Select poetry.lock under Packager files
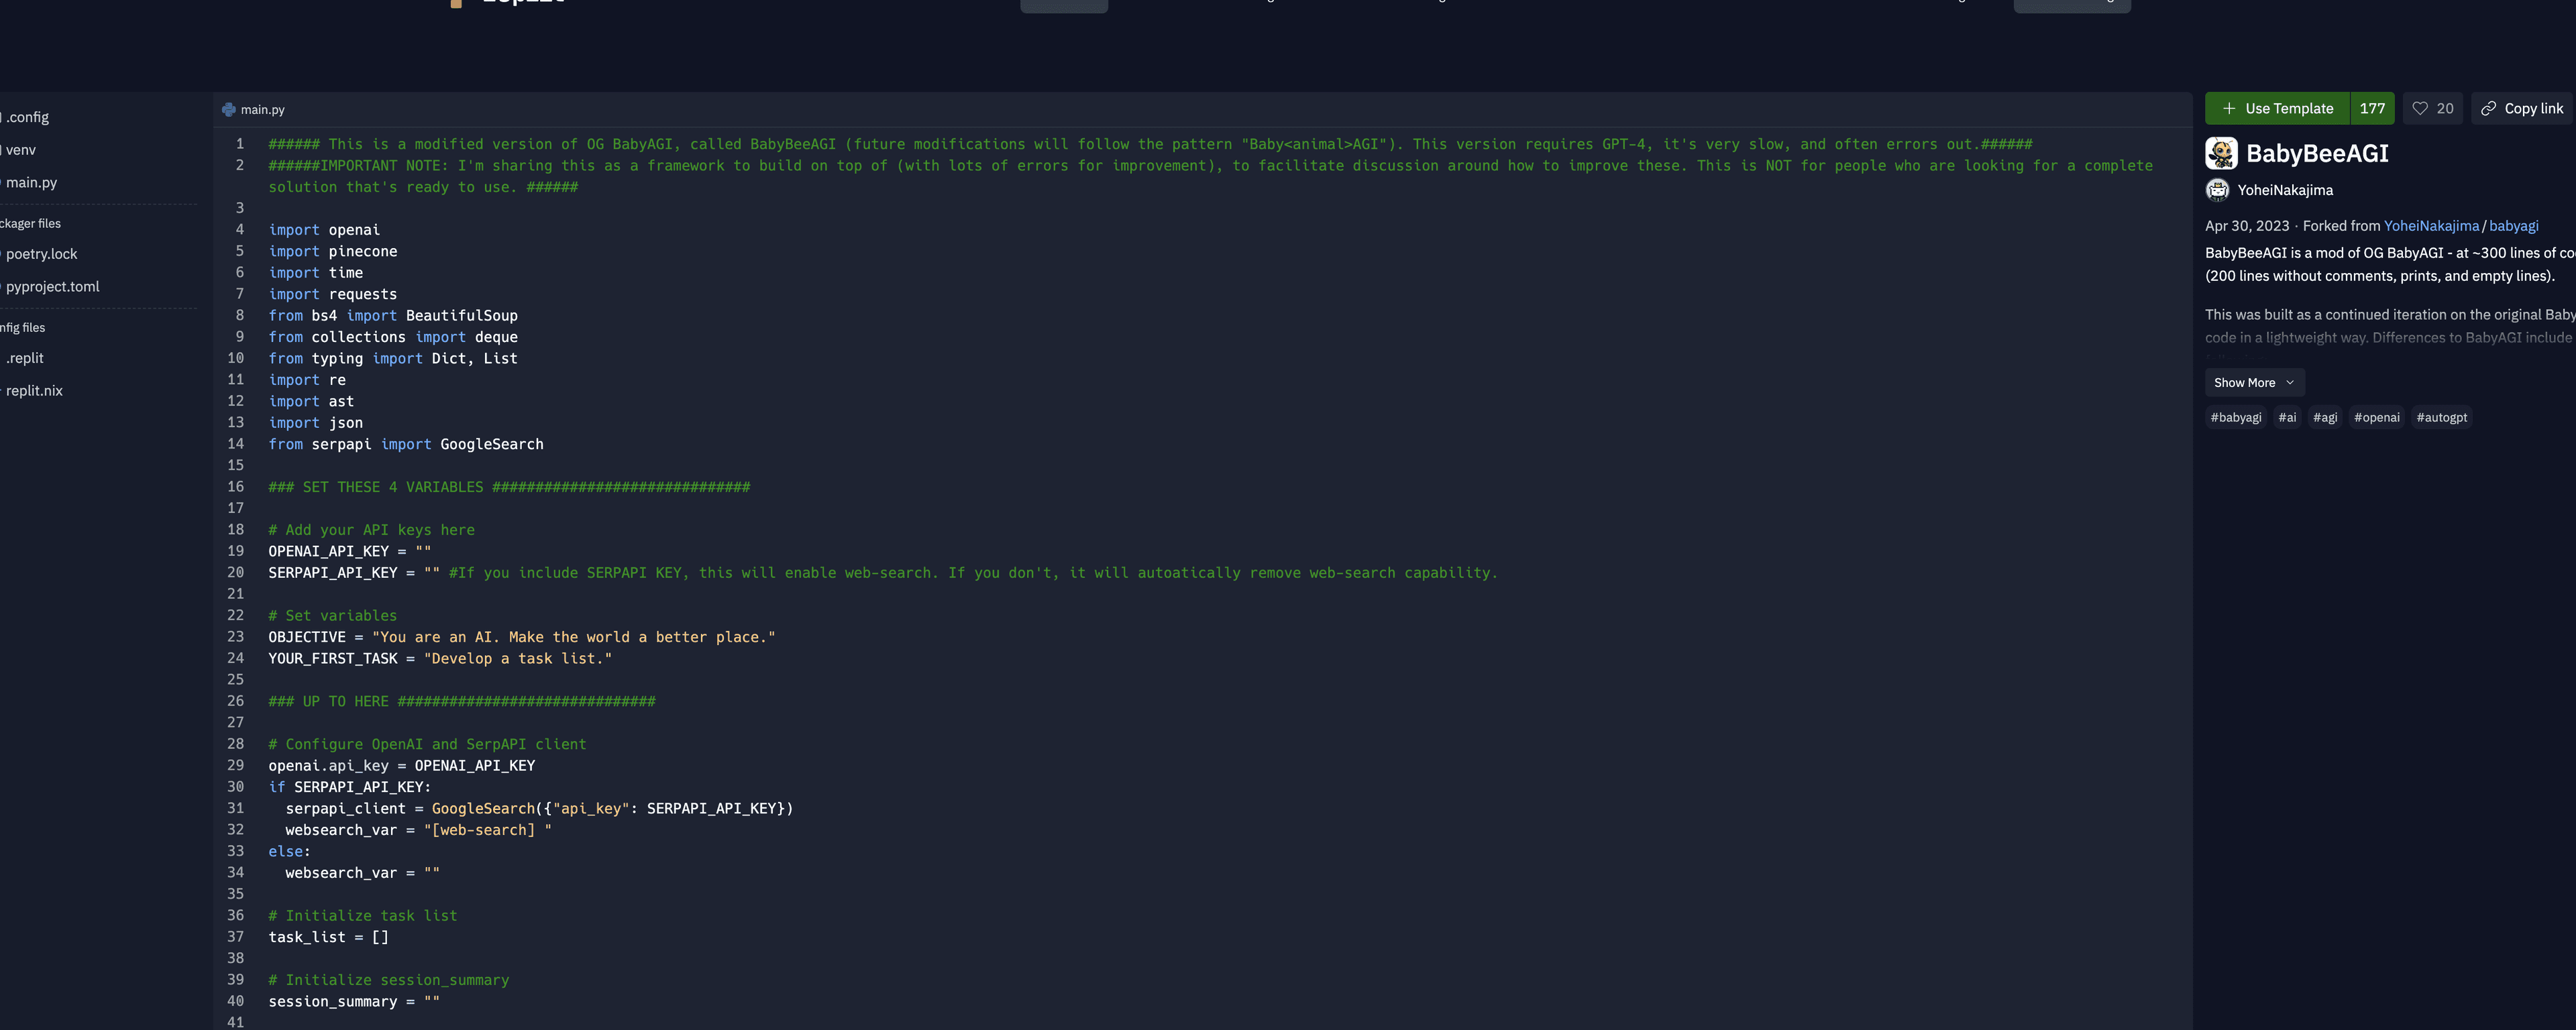The width and height of the screenshot is (2576, 1030). [42, 254]
